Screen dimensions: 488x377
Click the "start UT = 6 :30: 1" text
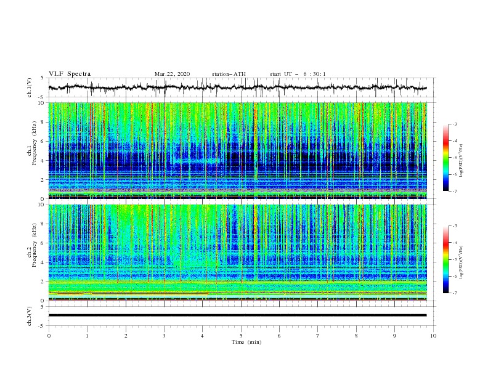(x=298, y=74)
